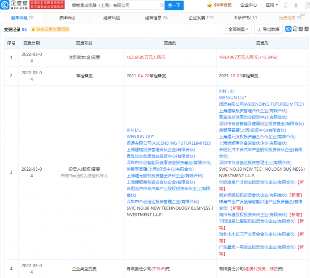Image resolution: width=310 pixels, height=278 pixels.
Task: Open WENJUN LIU link in 变更后 column
Action: coord(232,98)
